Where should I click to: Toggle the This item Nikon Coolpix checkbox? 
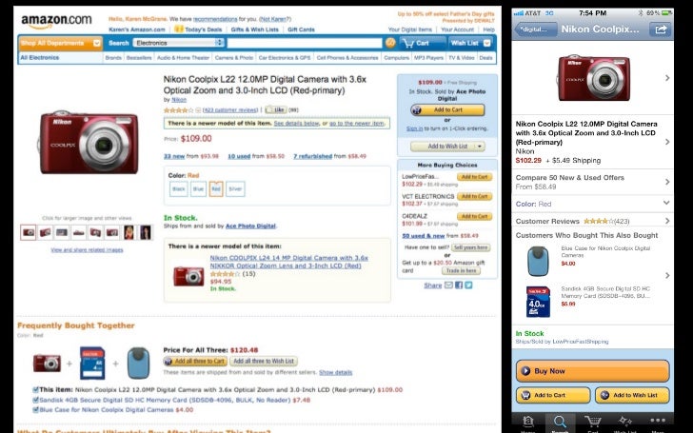pos(35,390)
